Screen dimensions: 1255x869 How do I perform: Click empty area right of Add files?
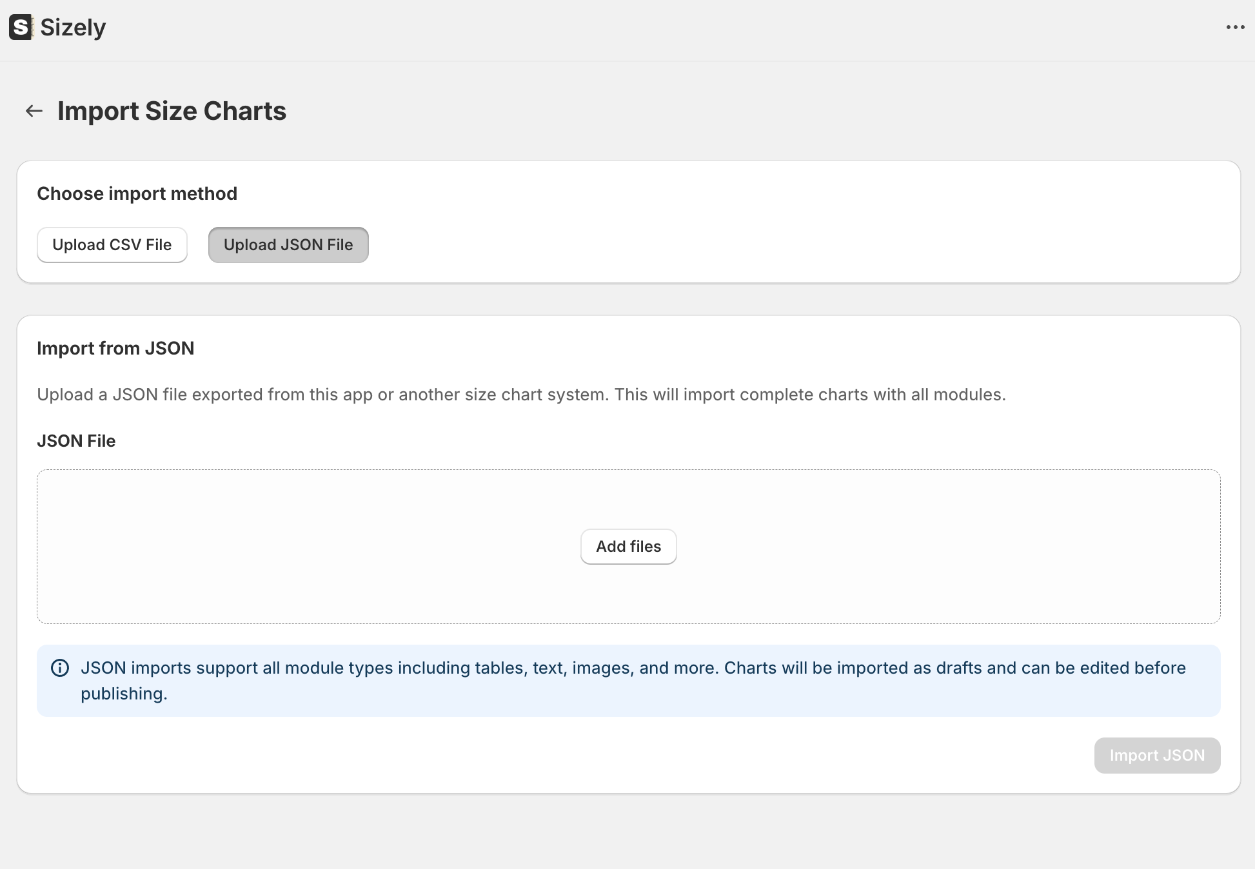(x=948, y=547)
